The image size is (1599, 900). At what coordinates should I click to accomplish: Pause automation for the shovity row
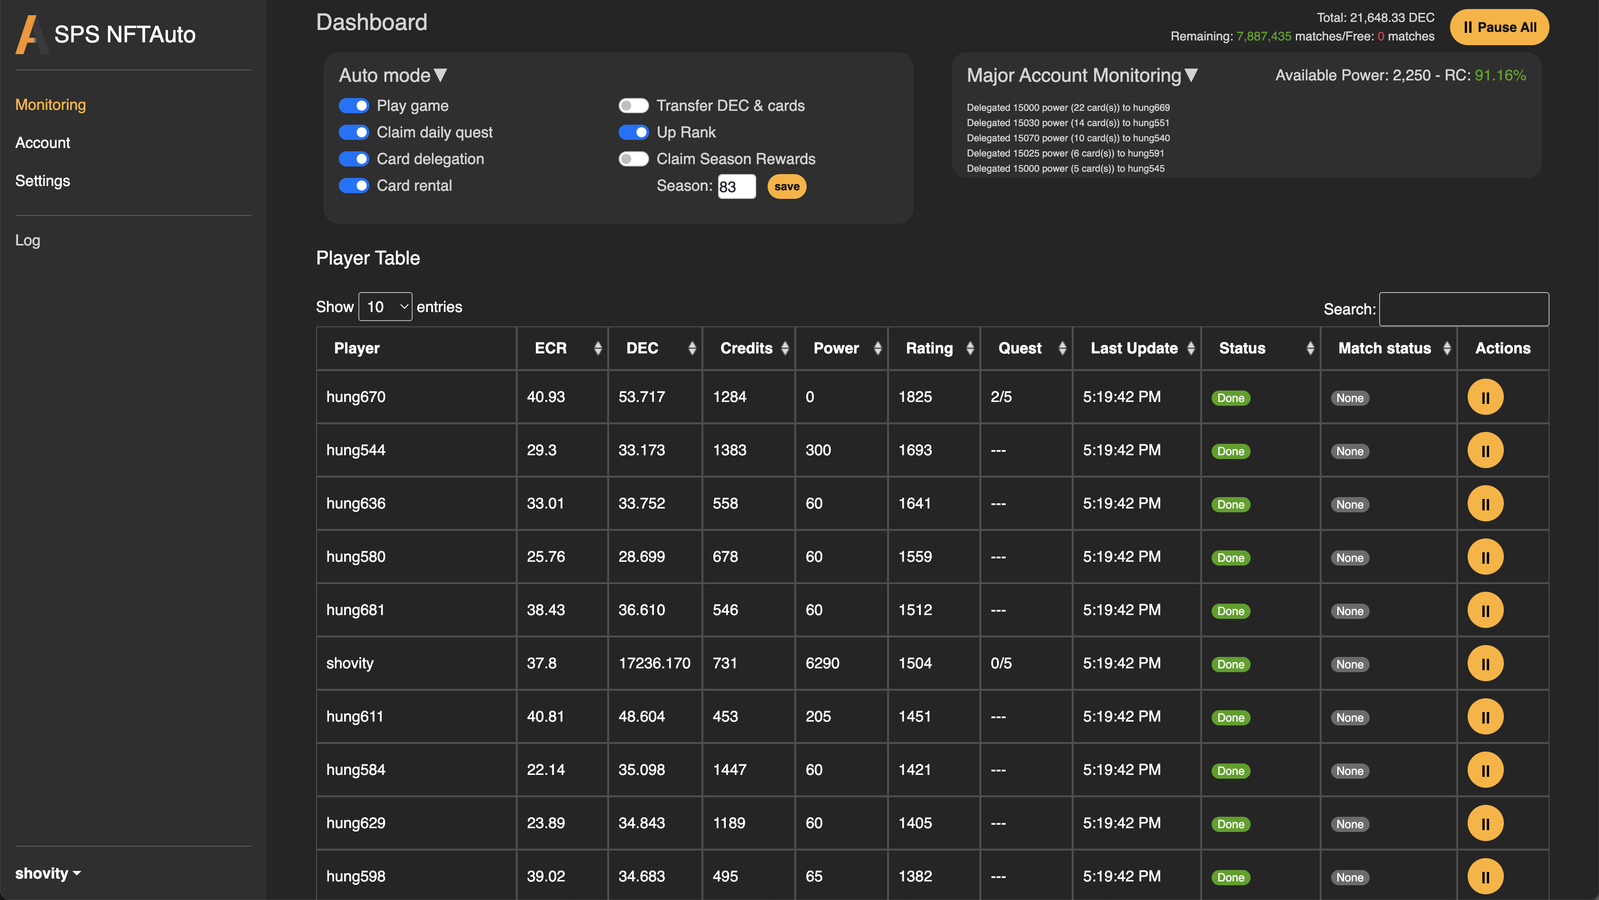(x=1485, y=663)
